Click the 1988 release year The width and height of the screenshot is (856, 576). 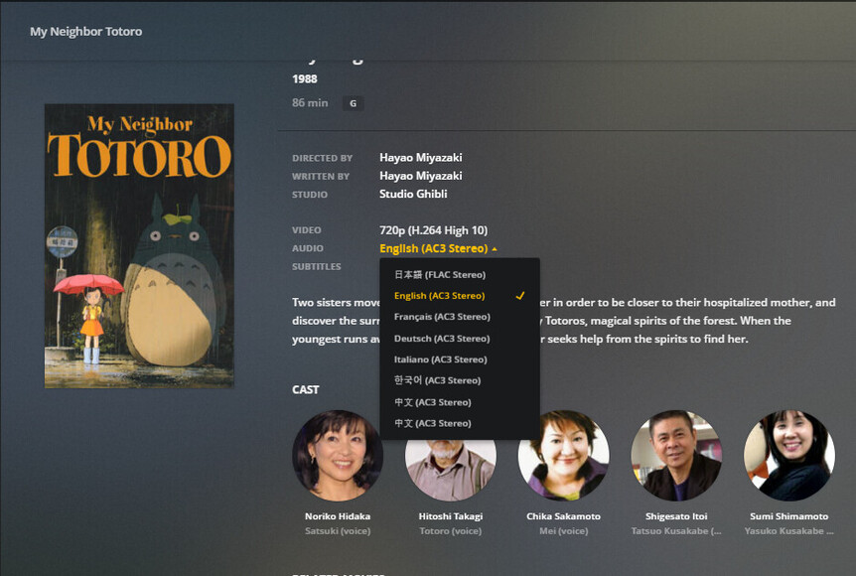click(305, 79)
